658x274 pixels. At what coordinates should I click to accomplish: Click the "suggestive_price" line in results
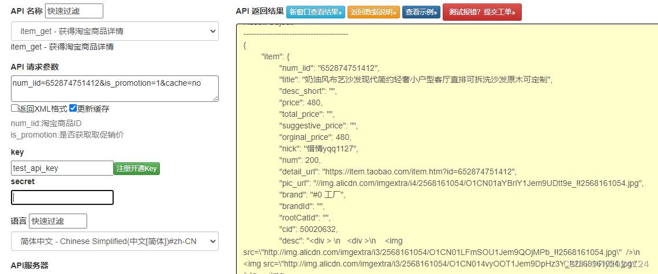[318, 125]
